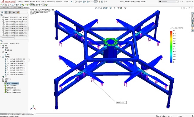Click the Home view icon in right task pane
The height and width of the screenshot is (117, 194).
[192, 14]
